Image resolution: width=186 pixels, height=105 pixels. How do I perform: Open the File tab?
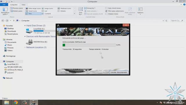pyautogui.click(x=4, y=5)
